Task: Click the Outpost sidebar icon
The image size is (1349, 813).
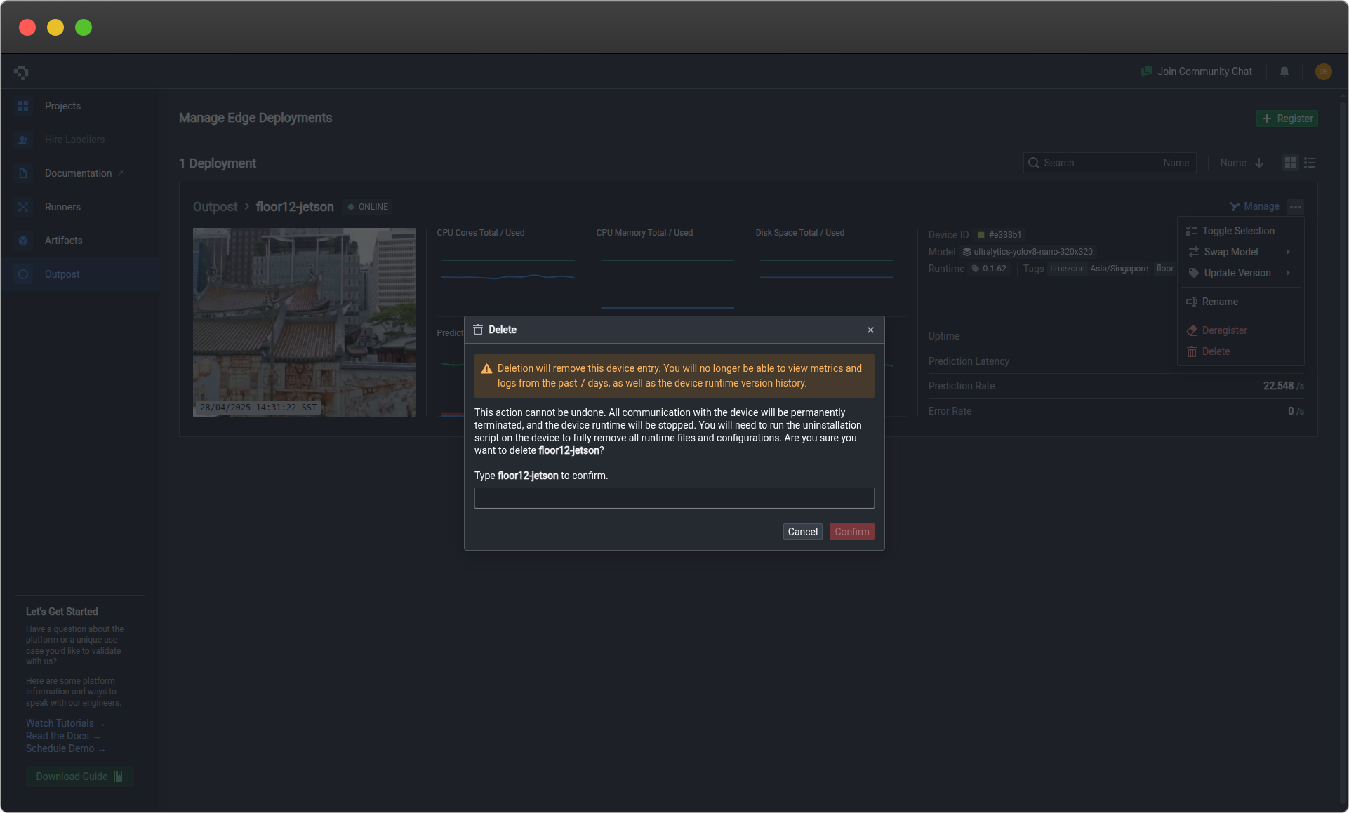Action: (x=23, y=274)
